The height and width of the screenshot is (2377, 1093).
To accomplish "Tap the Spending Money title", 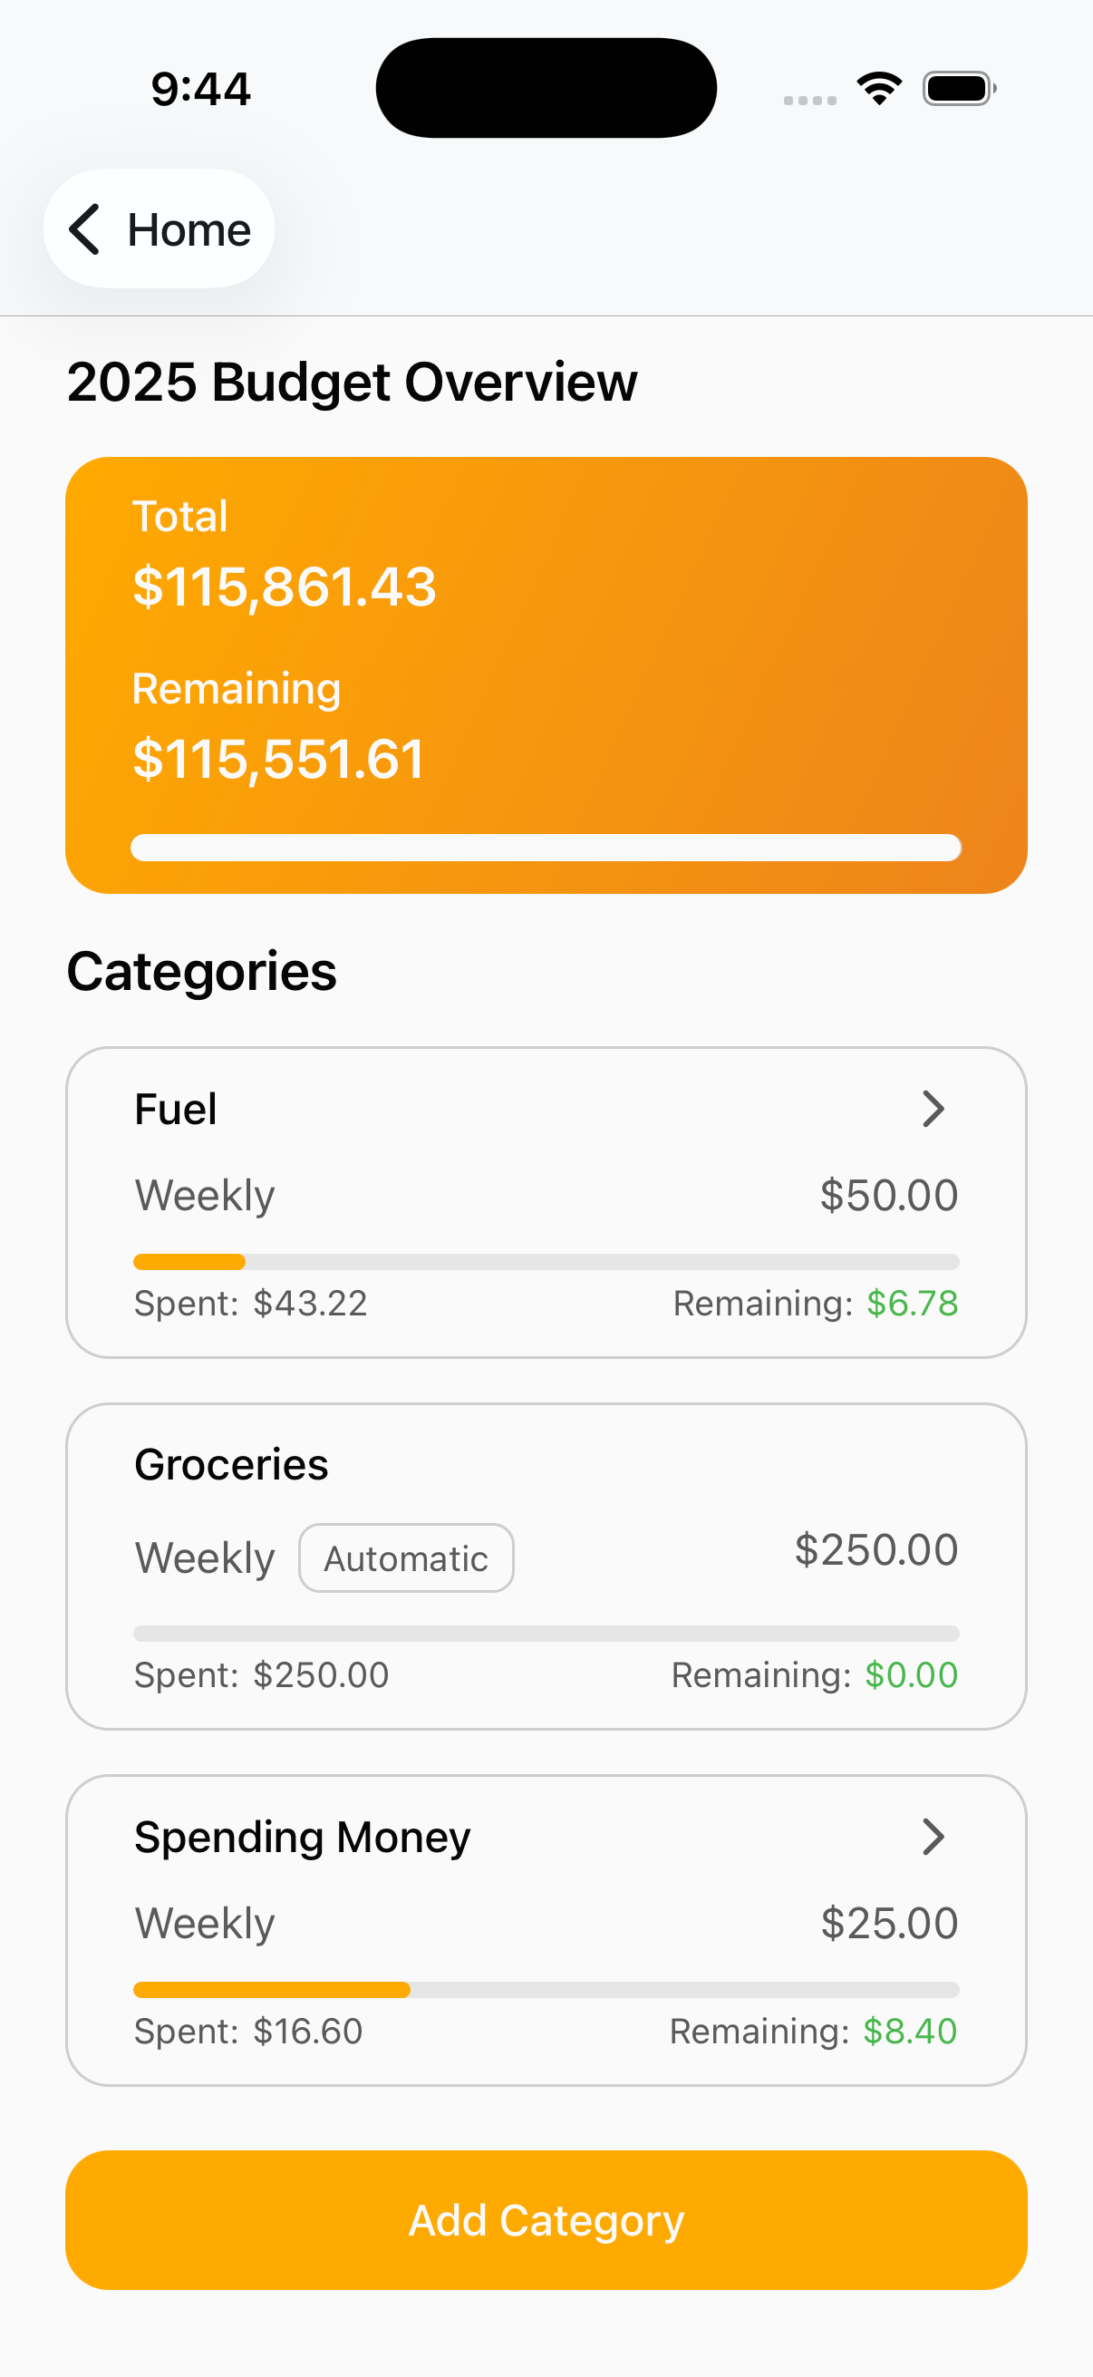I will click(x=303, y=1837).
